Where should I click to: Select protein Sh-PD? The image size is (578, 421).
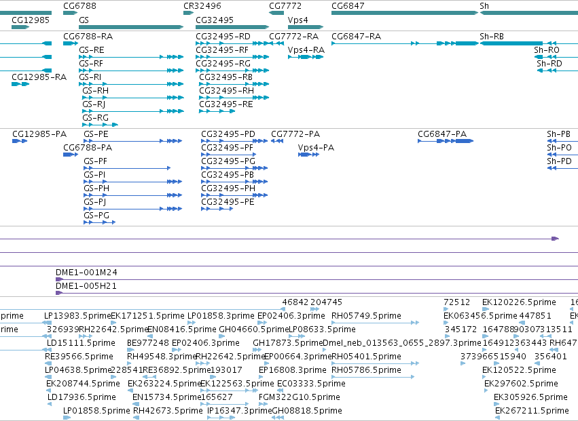(562, 168)
